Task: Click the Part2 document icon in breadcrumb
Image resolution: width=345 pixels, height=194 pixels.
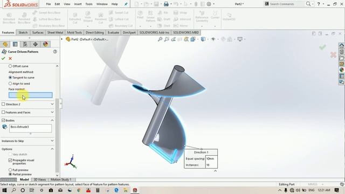Action: 68,39
